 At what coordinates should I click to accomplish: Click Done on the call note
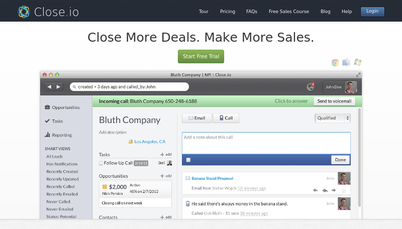[340, 160]
